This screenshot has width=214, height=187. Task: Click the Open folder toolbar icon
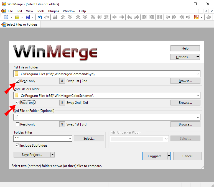(x=17, y=17)
